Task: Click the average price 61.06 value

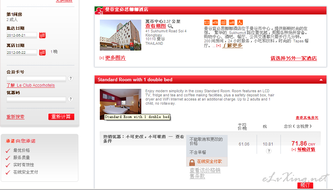Action: pyautogui.click(x=244, y=144)
